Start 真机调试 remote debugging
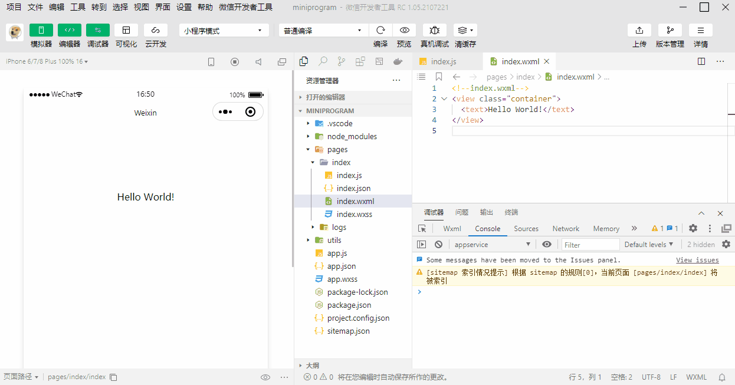The width and height of the screenshot is (735, 385). pos(435,30)
